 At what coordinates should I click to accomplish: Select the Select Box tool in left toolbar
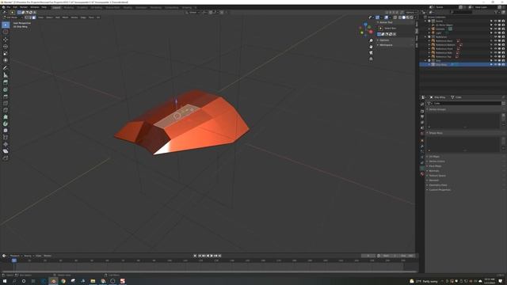point(6,25)
